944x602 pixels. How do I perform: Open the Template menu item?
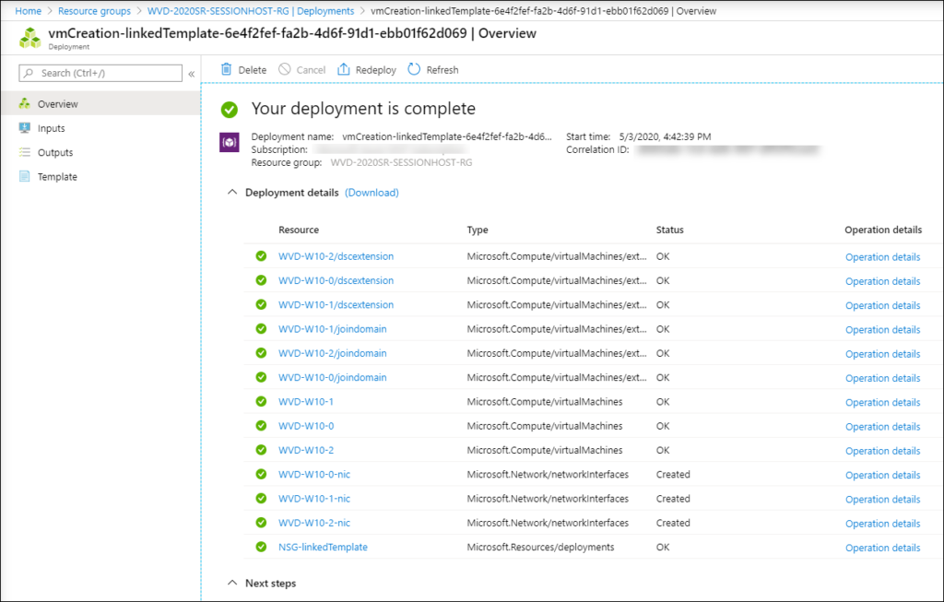(x=100, y=176)
